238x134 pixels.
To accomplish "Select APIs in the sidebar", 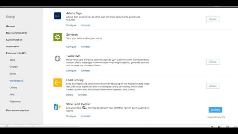I will tap(12, 95).
